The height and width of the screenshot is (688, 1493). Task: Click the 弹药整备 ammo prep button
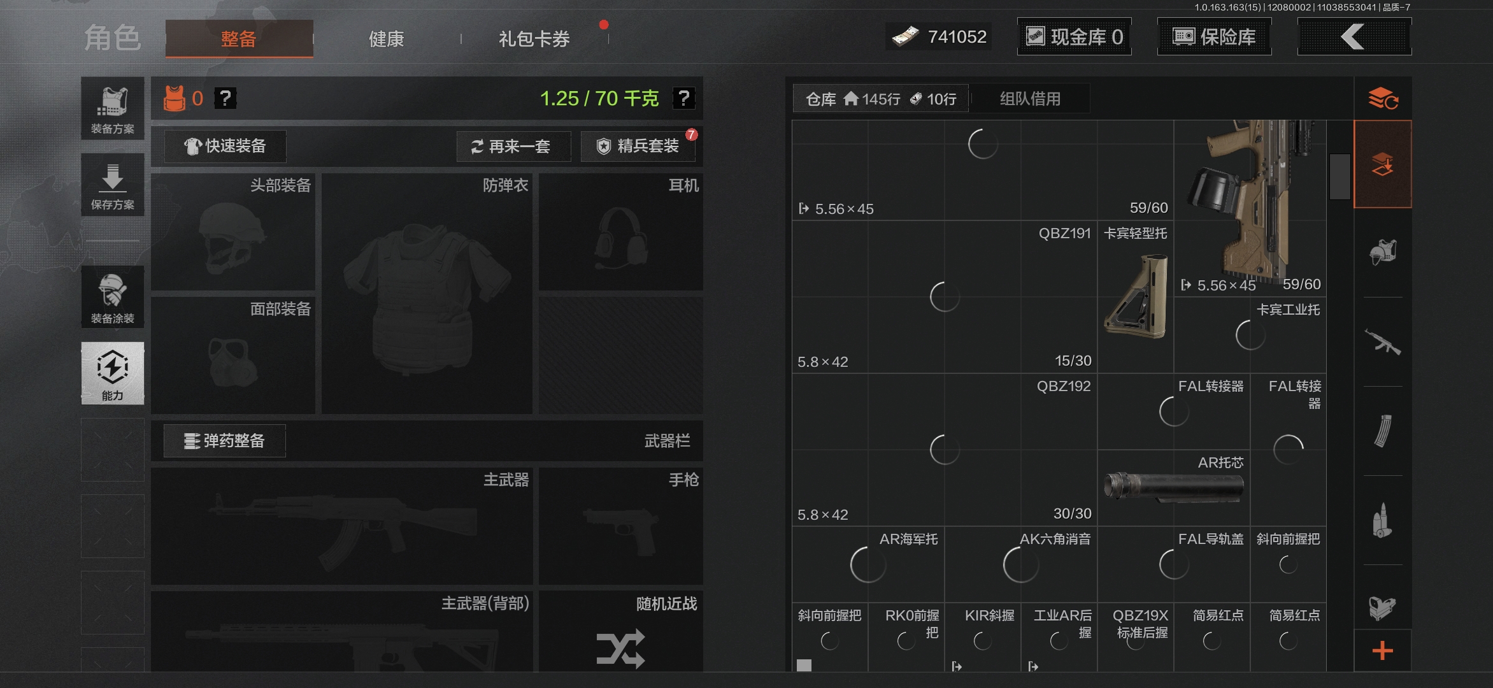[225, 441]
